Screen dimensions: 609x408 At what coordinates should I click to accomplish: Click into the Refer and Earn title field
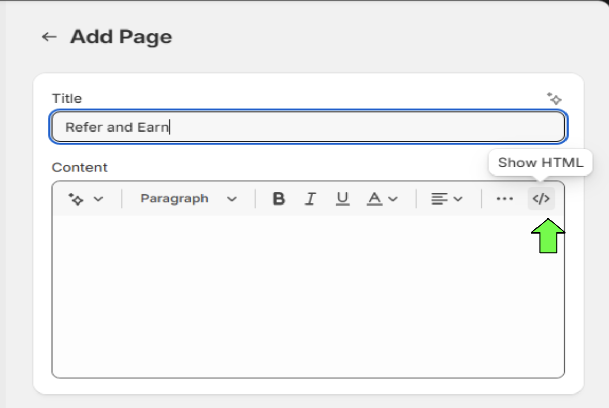(x=309, y=127)
